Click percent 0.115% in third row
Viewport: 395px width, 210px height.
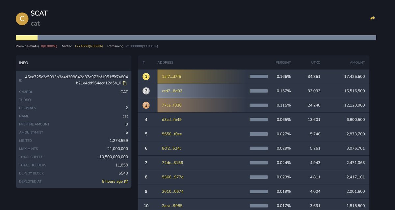coord(284,105)
